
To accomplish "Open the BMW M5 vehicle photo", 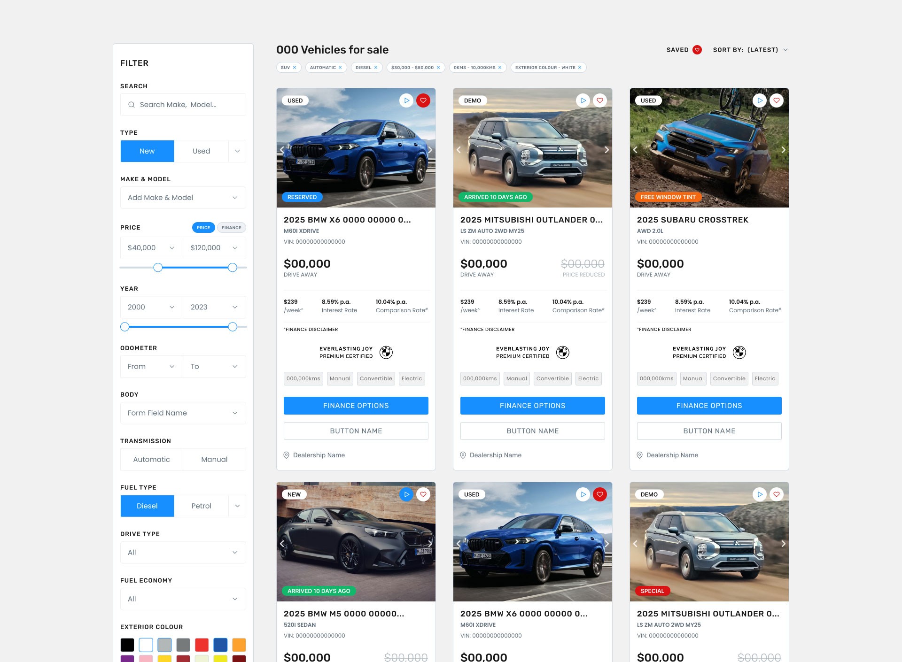I will coord(356,542).
